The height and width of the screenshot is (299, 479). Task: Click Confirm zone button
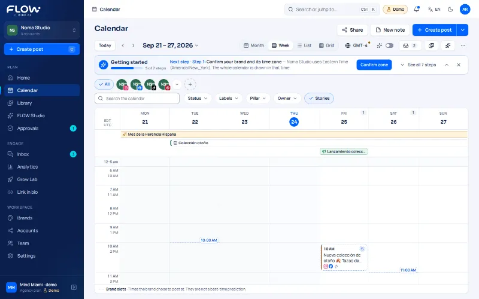(374, 65)
